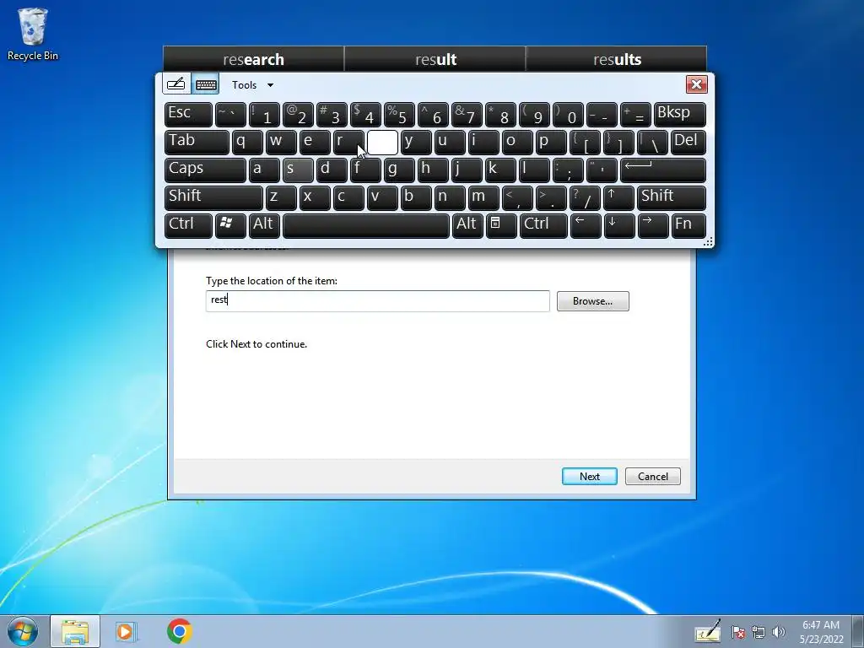Tap the slash question mark key

click(585, 197)
